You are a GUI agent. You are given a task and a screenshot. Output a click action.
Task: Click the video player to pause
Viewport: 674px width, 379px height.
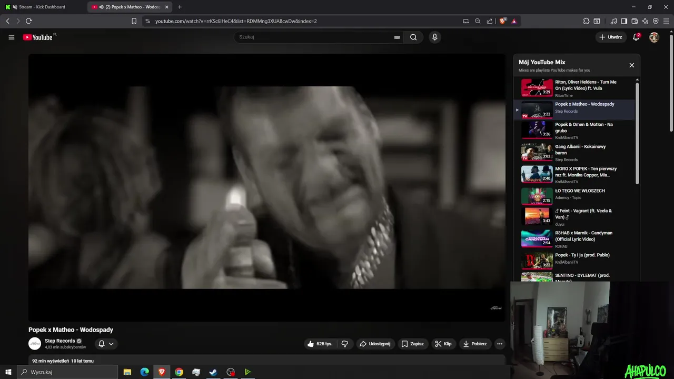[267, 187]
